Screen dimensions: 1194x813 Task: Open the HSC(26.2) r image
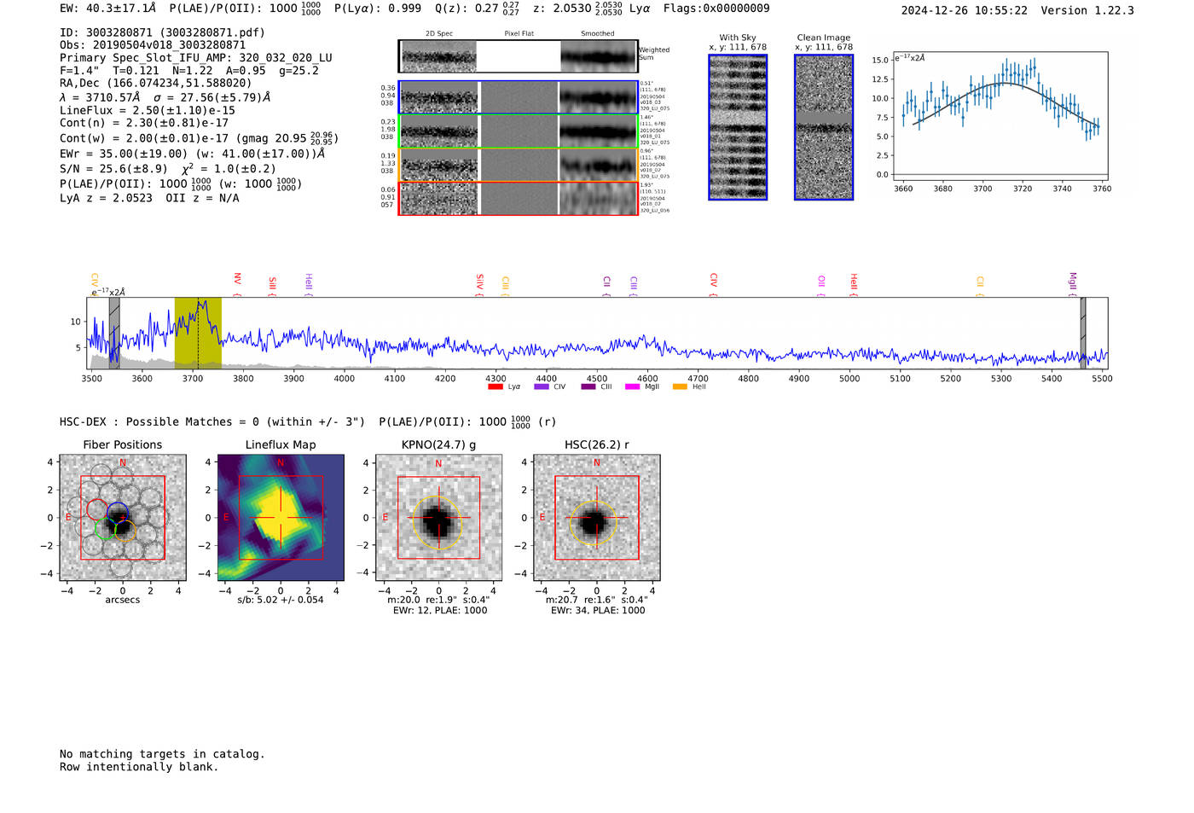pos(597,518)
